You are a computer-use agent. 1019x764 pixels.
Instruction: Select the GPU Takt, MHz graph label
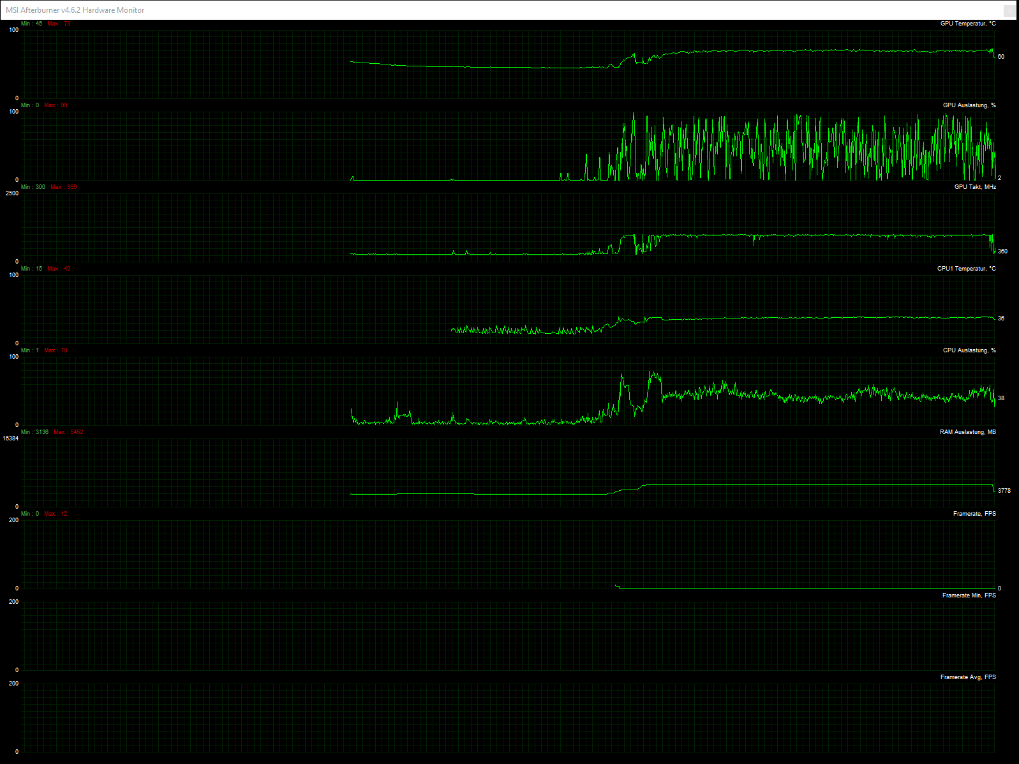click(x=975, y=187)
